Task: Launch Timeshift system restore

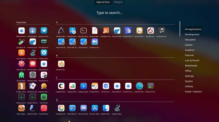Action: point(44,108)
